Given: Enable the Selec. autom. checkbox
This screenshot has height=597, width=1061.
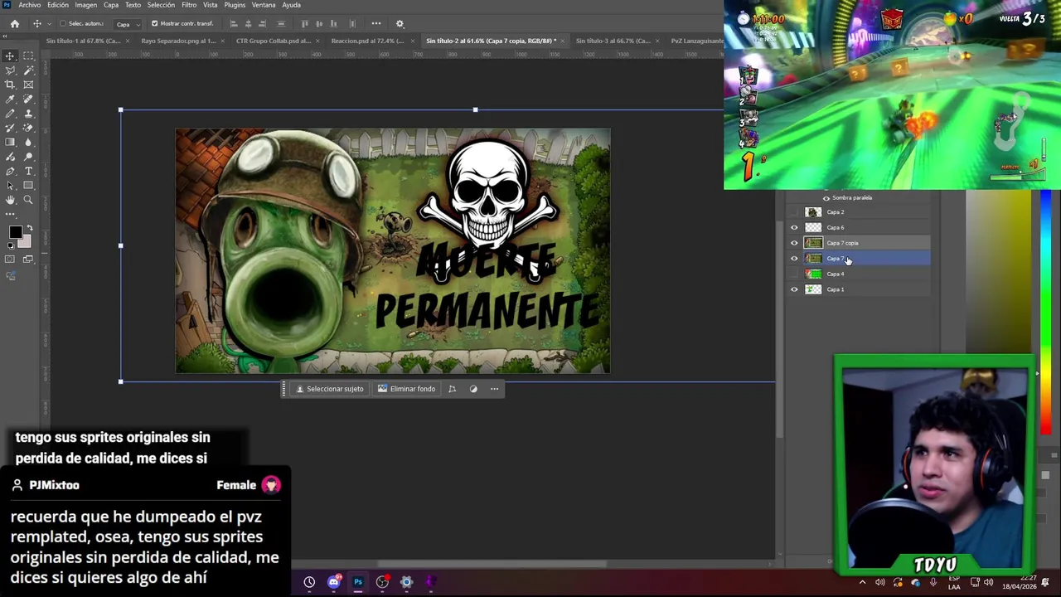Looking at the screenshot, I should [x=63, y=23].
